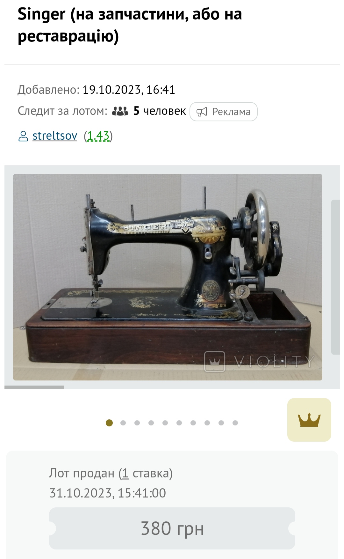
Task: Go to the seventh gallery photo dot
Action: [x=193, y=423]
